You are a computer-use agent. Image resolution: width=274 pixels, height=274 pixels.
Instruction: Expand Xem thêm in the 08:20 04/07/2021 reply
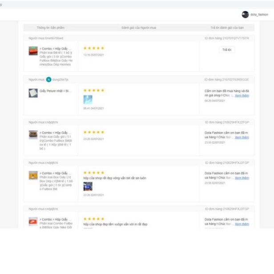[242, 96]
